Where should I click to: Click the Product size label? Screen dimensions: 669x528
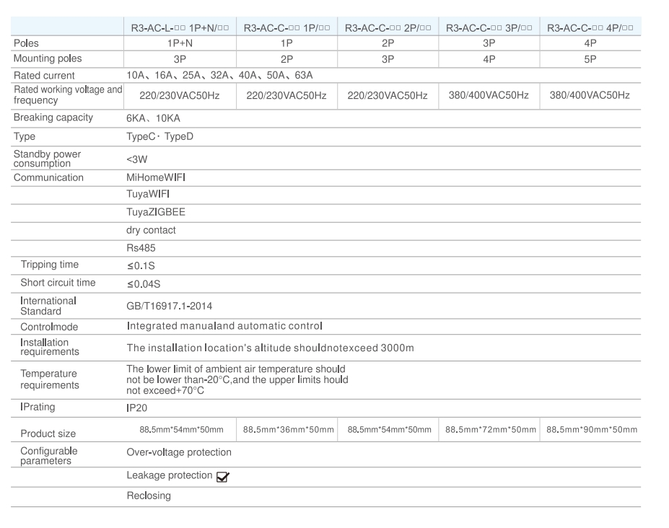[x=48, y=434]
